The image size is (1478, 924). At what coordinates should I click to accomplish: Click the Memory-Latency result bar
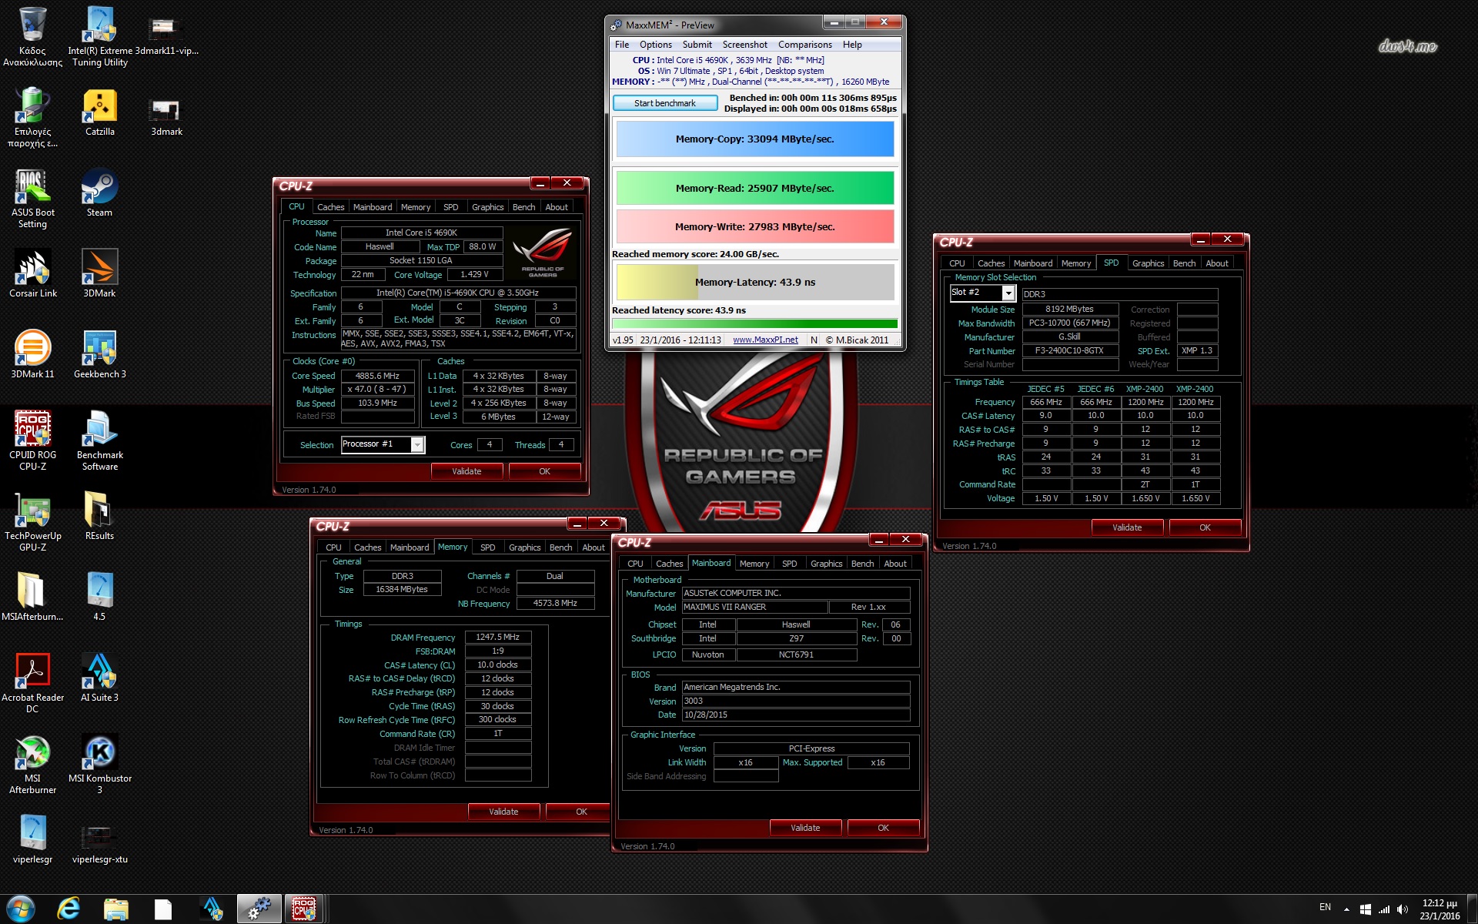click(x=755, y=283)
